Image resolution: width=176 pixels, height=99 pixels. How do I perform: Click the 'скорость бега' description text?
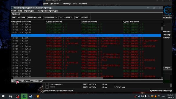(56, 84)
